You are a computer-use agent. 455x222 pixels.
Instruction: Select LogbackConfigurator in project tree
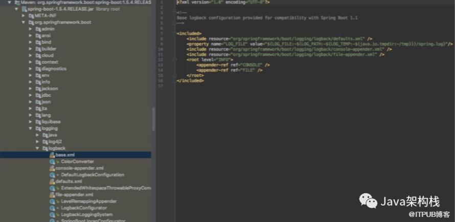click(x=84, y=208)
